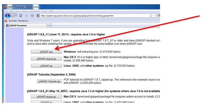Click the site favicon in address bar
Image resolution: width=207 pixels, height=108 pixels.
38,16
